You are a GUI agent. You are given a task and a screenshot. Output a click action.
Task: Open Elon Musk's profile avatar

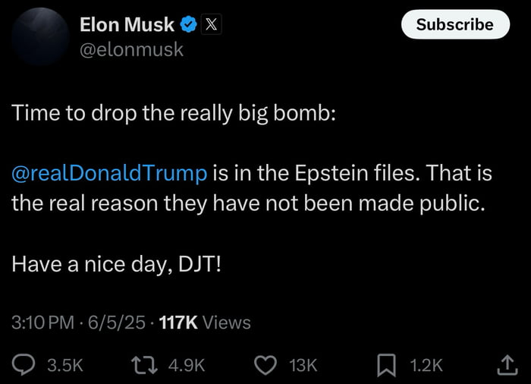pos(40,37)
